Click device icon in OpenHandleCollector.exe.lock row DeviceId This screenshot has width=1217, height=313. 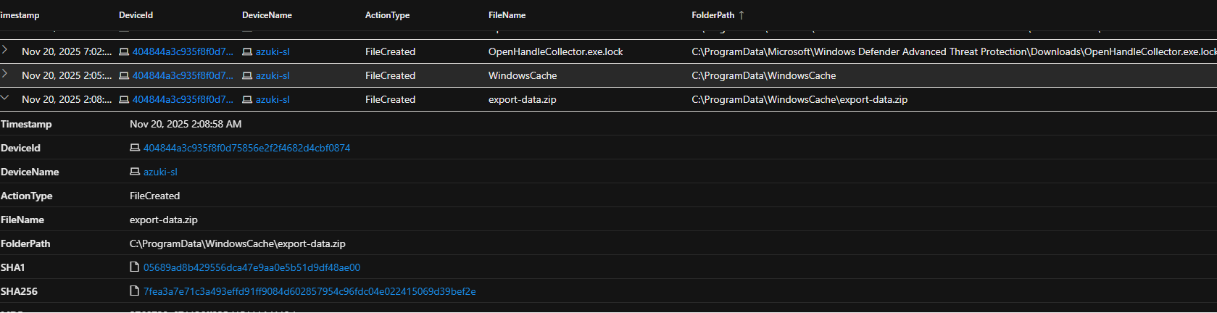coord(124,52)
